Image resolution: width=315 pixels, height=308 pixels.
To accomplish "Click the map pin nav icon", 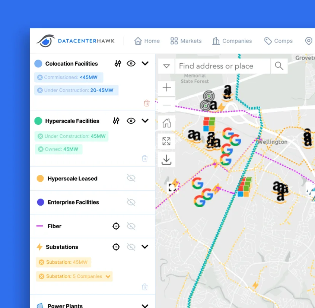I will tap(309, 41).
